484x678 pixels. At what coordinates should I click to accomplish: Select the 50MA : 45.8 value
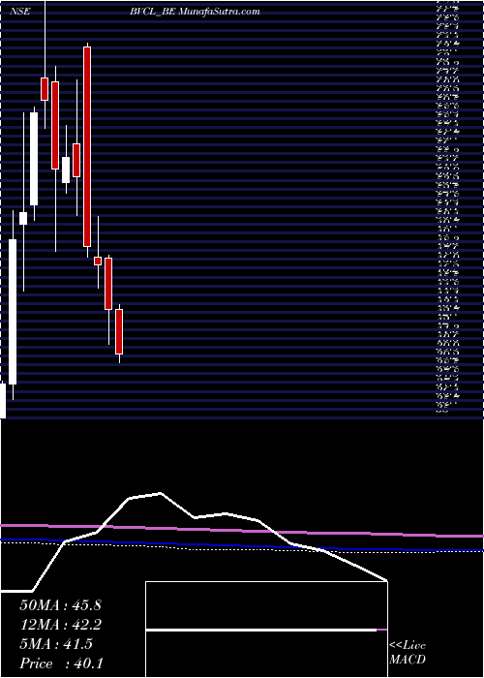[x=60, y=605]
